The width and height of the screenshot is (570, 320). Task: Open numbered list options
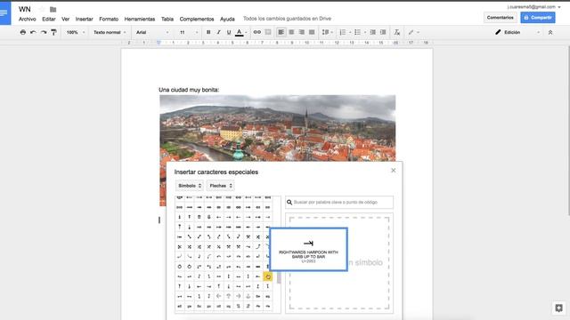[x=345, y=32]
